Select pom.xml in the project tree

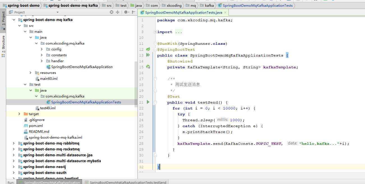click(x=36, y=126)
